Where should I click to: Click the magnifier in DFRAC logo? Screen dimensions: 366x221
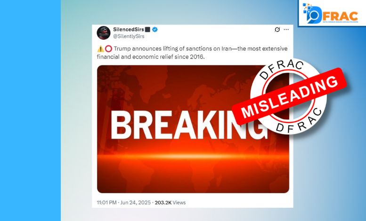(312, 16)
